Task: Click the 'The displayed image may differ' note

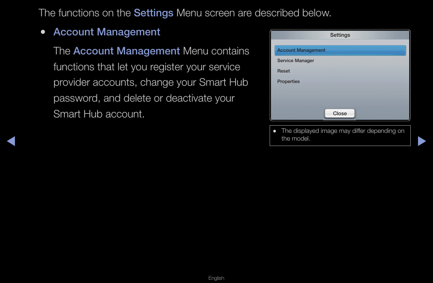Action: pyautogui.click(x=340, y=135)
